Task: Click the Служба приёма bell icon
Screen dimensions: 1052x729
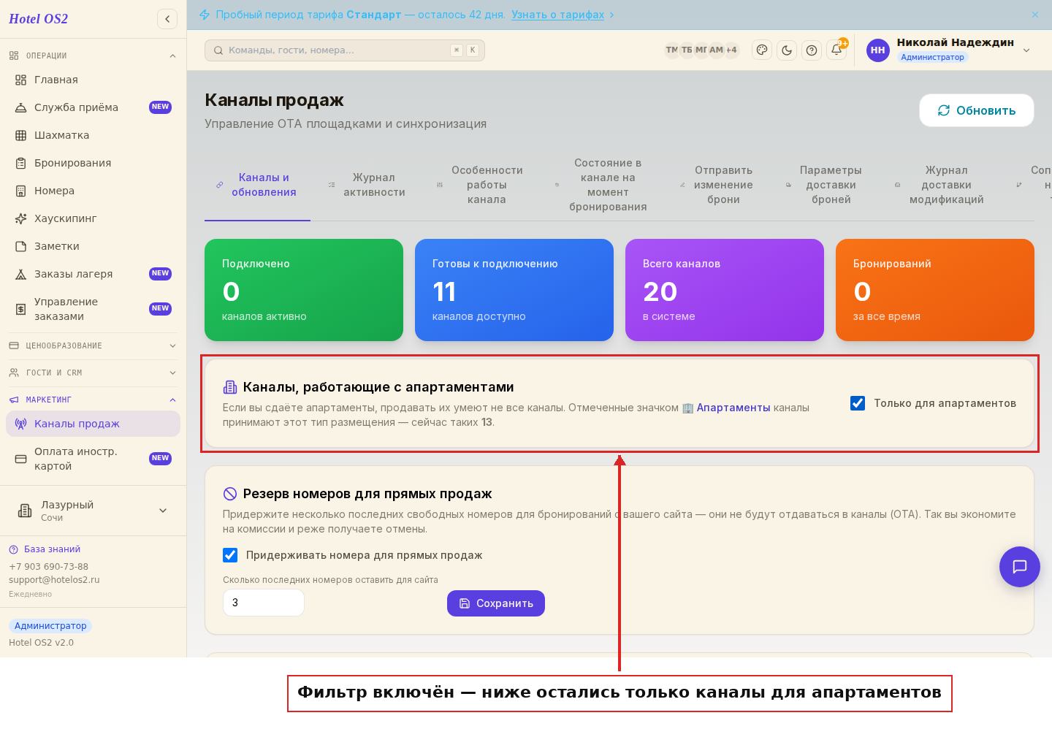Action: click(x=20, y=107)
